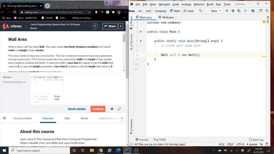Open File Explorer from taskbar
274x154 pixels.
[x=92, y=150]
